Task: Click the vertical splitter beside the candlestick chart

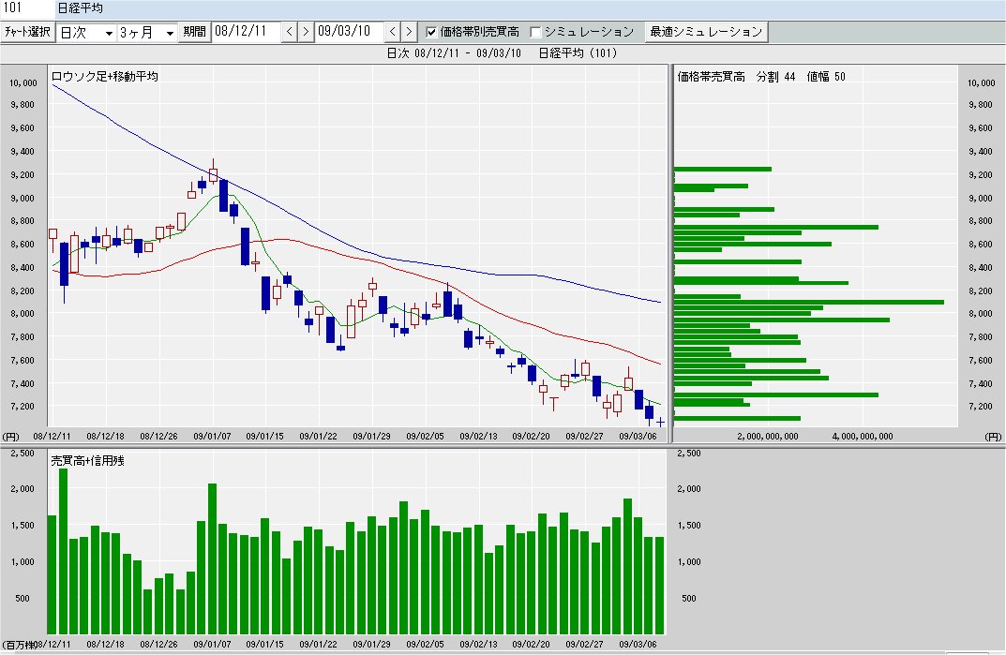Action: [668, 253]
